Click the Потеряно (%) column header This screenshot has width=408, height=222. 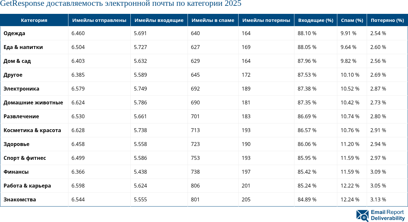coord(387,20)
